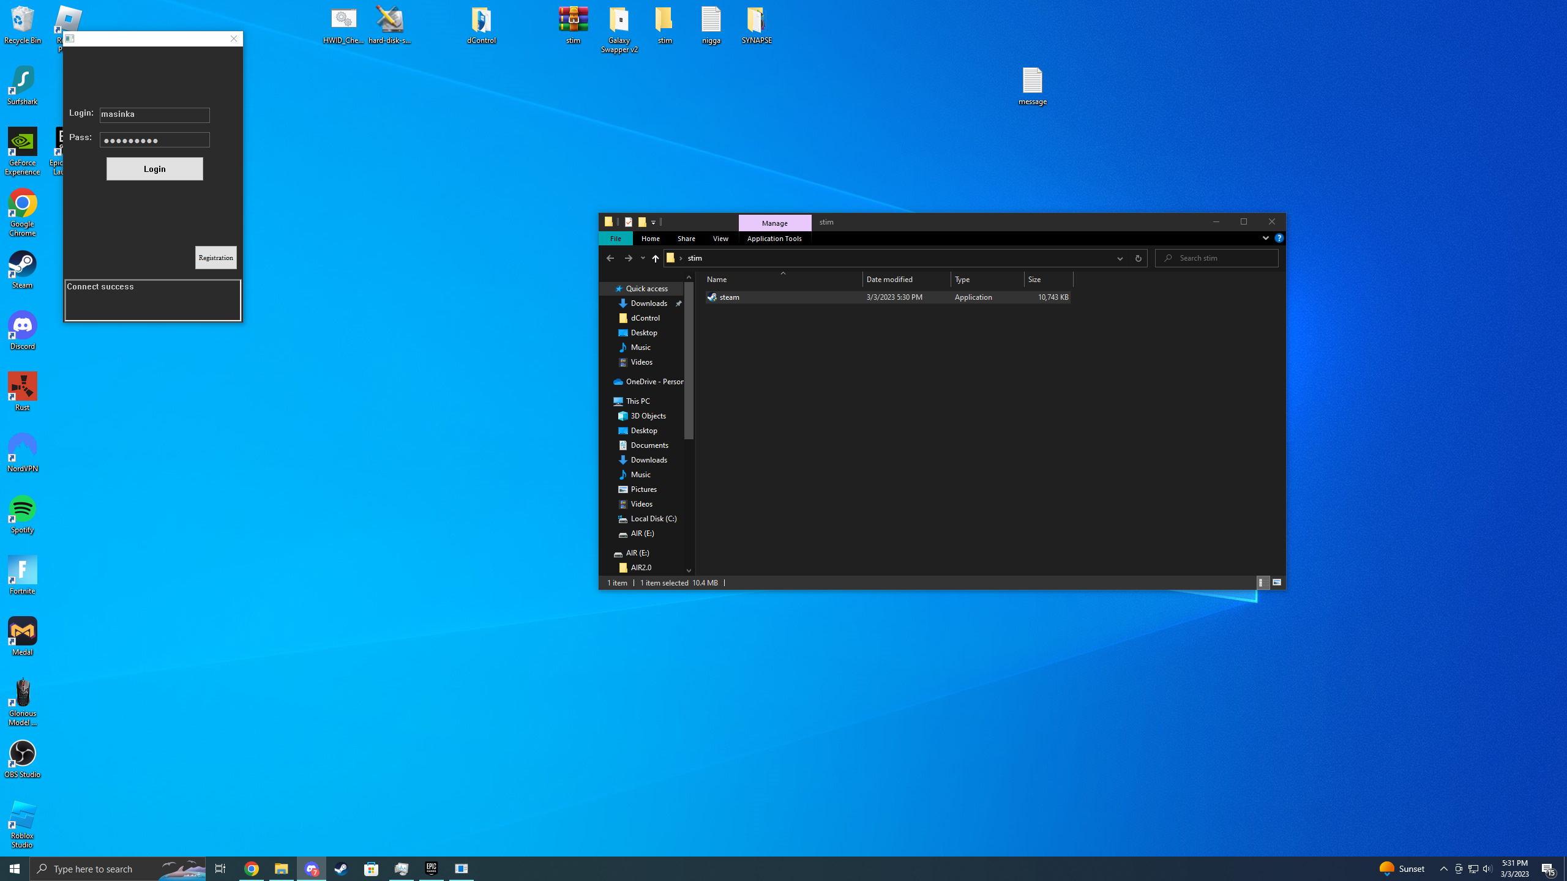Click the Back navigation arrow in Explorer

610,258
